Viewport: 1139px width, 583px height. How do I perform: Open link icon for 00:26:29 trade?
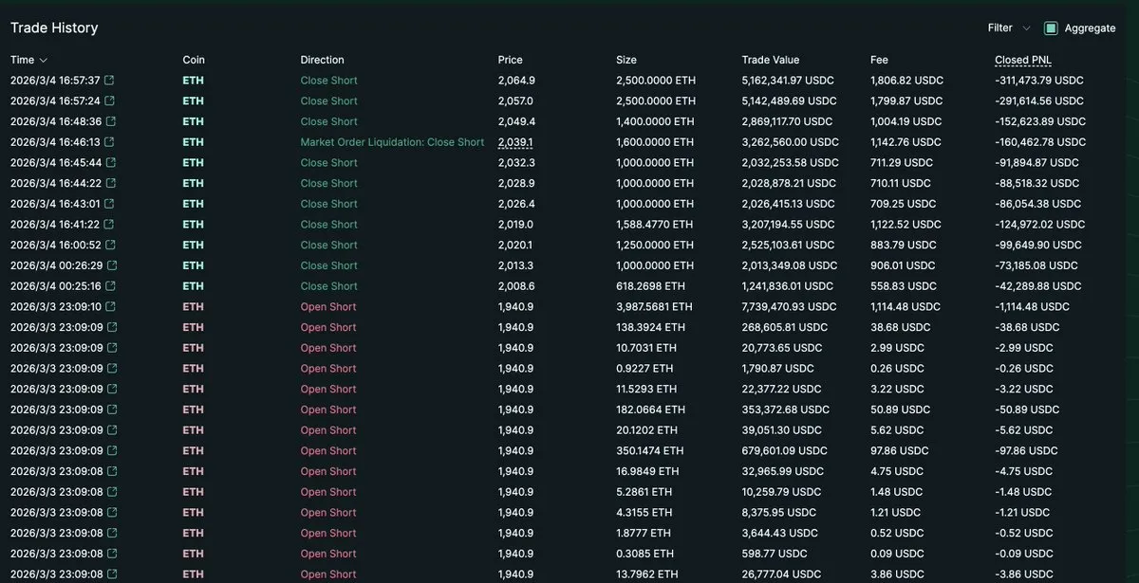111,265
